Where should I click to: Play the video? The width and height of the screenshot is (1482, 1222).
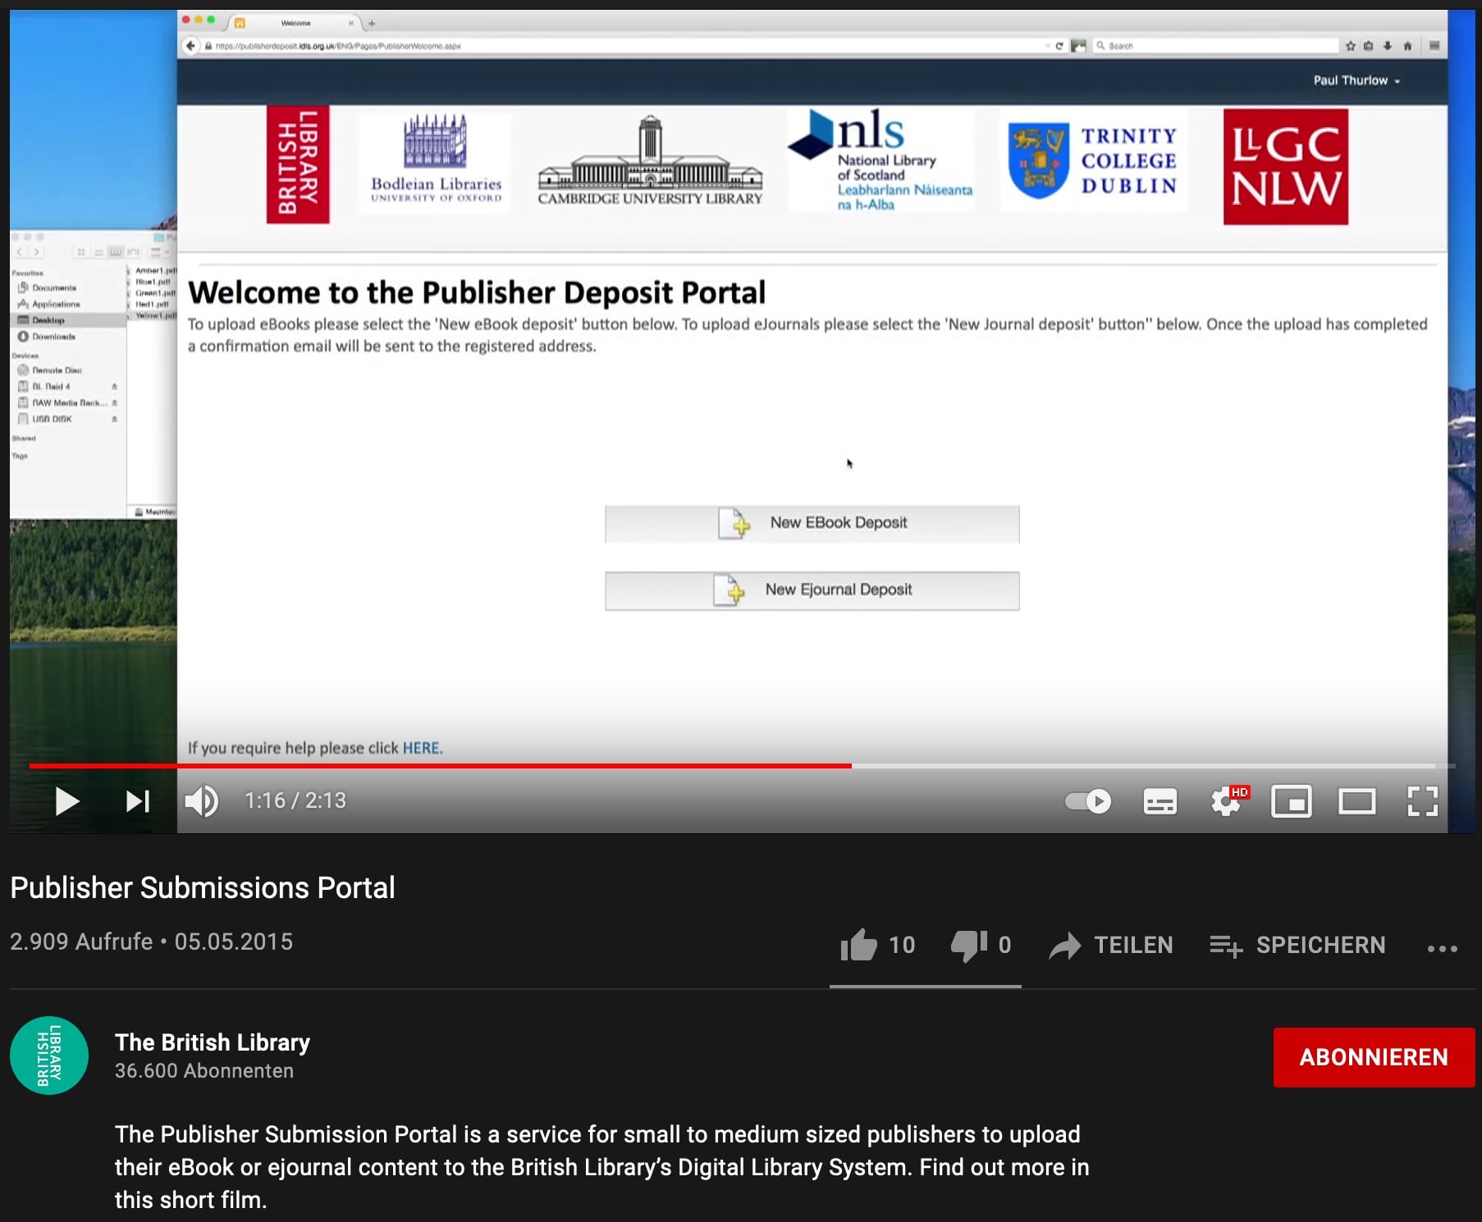tap(66, 801)
